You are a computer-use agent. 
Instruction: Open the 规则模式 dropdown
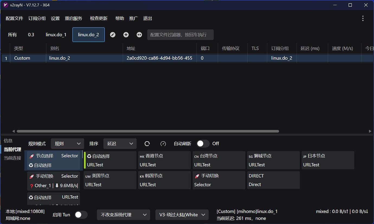(x=67, y=144)
